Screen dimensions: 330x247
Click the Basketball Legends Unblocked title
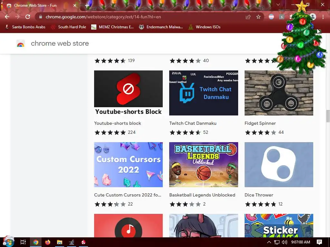tap(202, 195)
